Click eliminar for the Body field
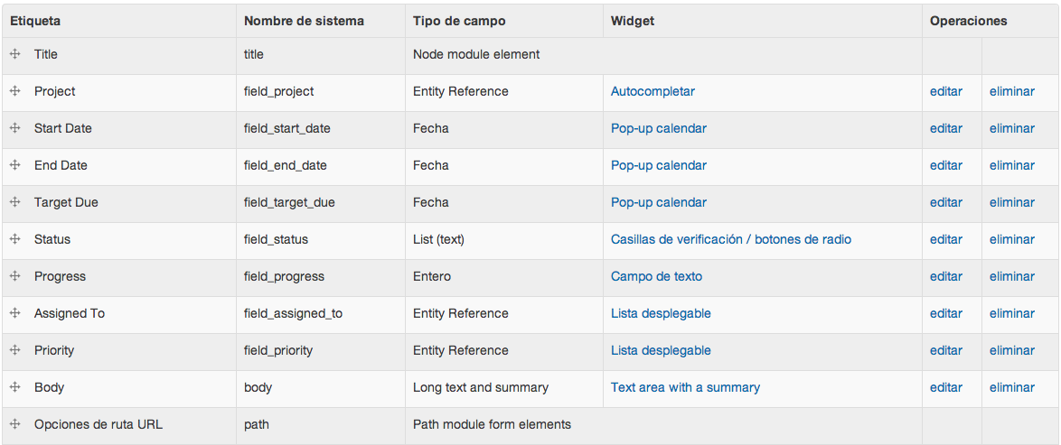Viewport: 1061px width, 445px height. (x=1011, y=387)
